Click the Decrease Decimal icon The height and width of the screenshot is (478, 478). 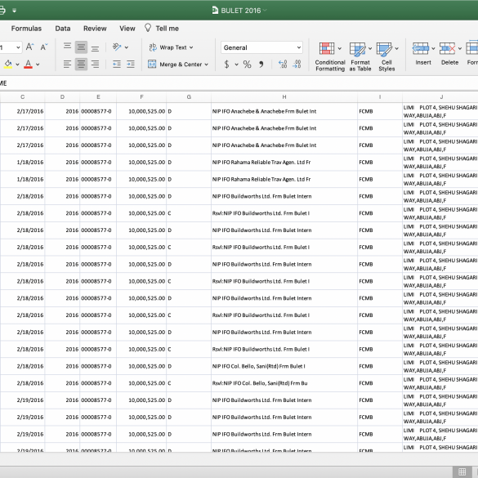point(297,64)
